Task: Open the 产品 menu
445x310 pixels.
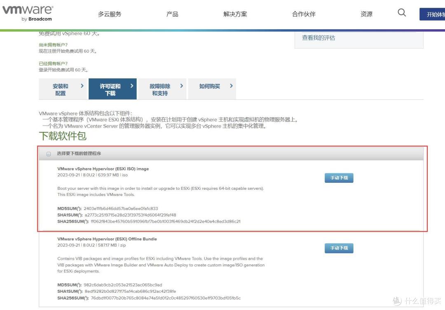Action: click(x=172, y=14)
